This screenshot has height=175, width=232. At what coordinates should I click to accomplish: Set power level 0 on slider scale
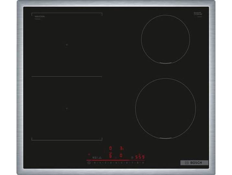point(95,163)
